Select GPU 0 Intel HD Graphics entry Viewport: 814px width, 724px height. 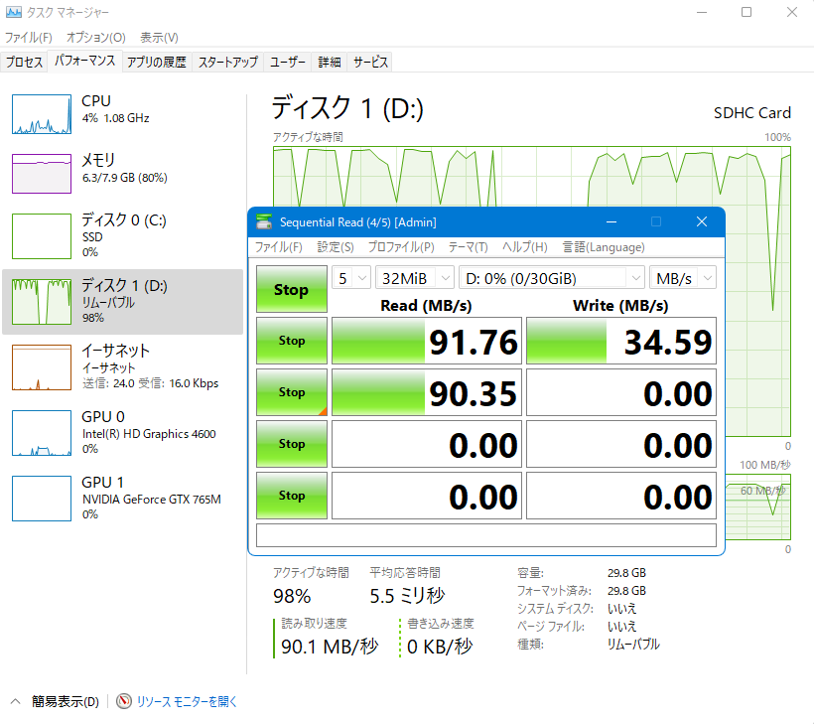pos(122,433)
